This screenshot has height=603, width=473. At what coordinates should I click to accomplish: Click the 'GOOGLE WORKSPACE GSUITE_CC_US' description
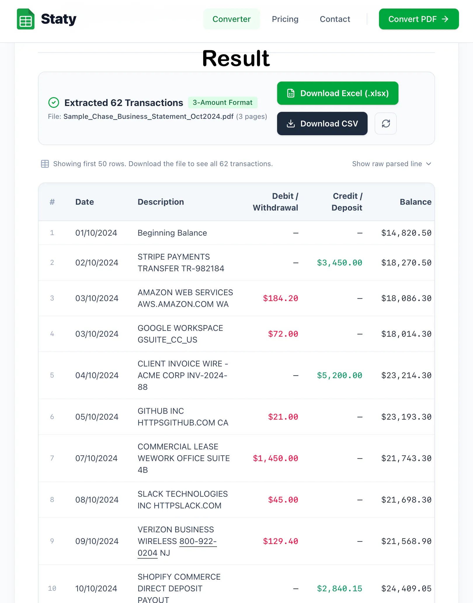pos(180,334)
